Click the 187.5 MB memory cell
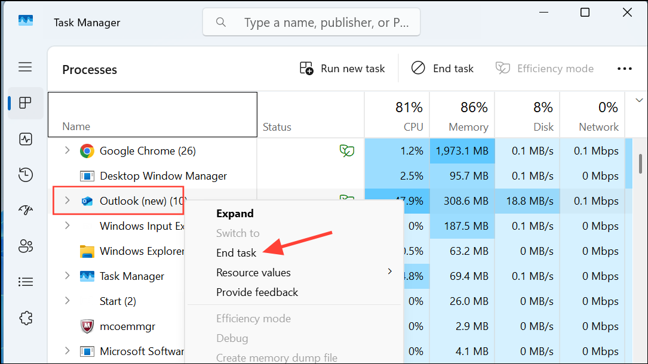The width and height of the screenshot is (648, 364). (462, 226)
